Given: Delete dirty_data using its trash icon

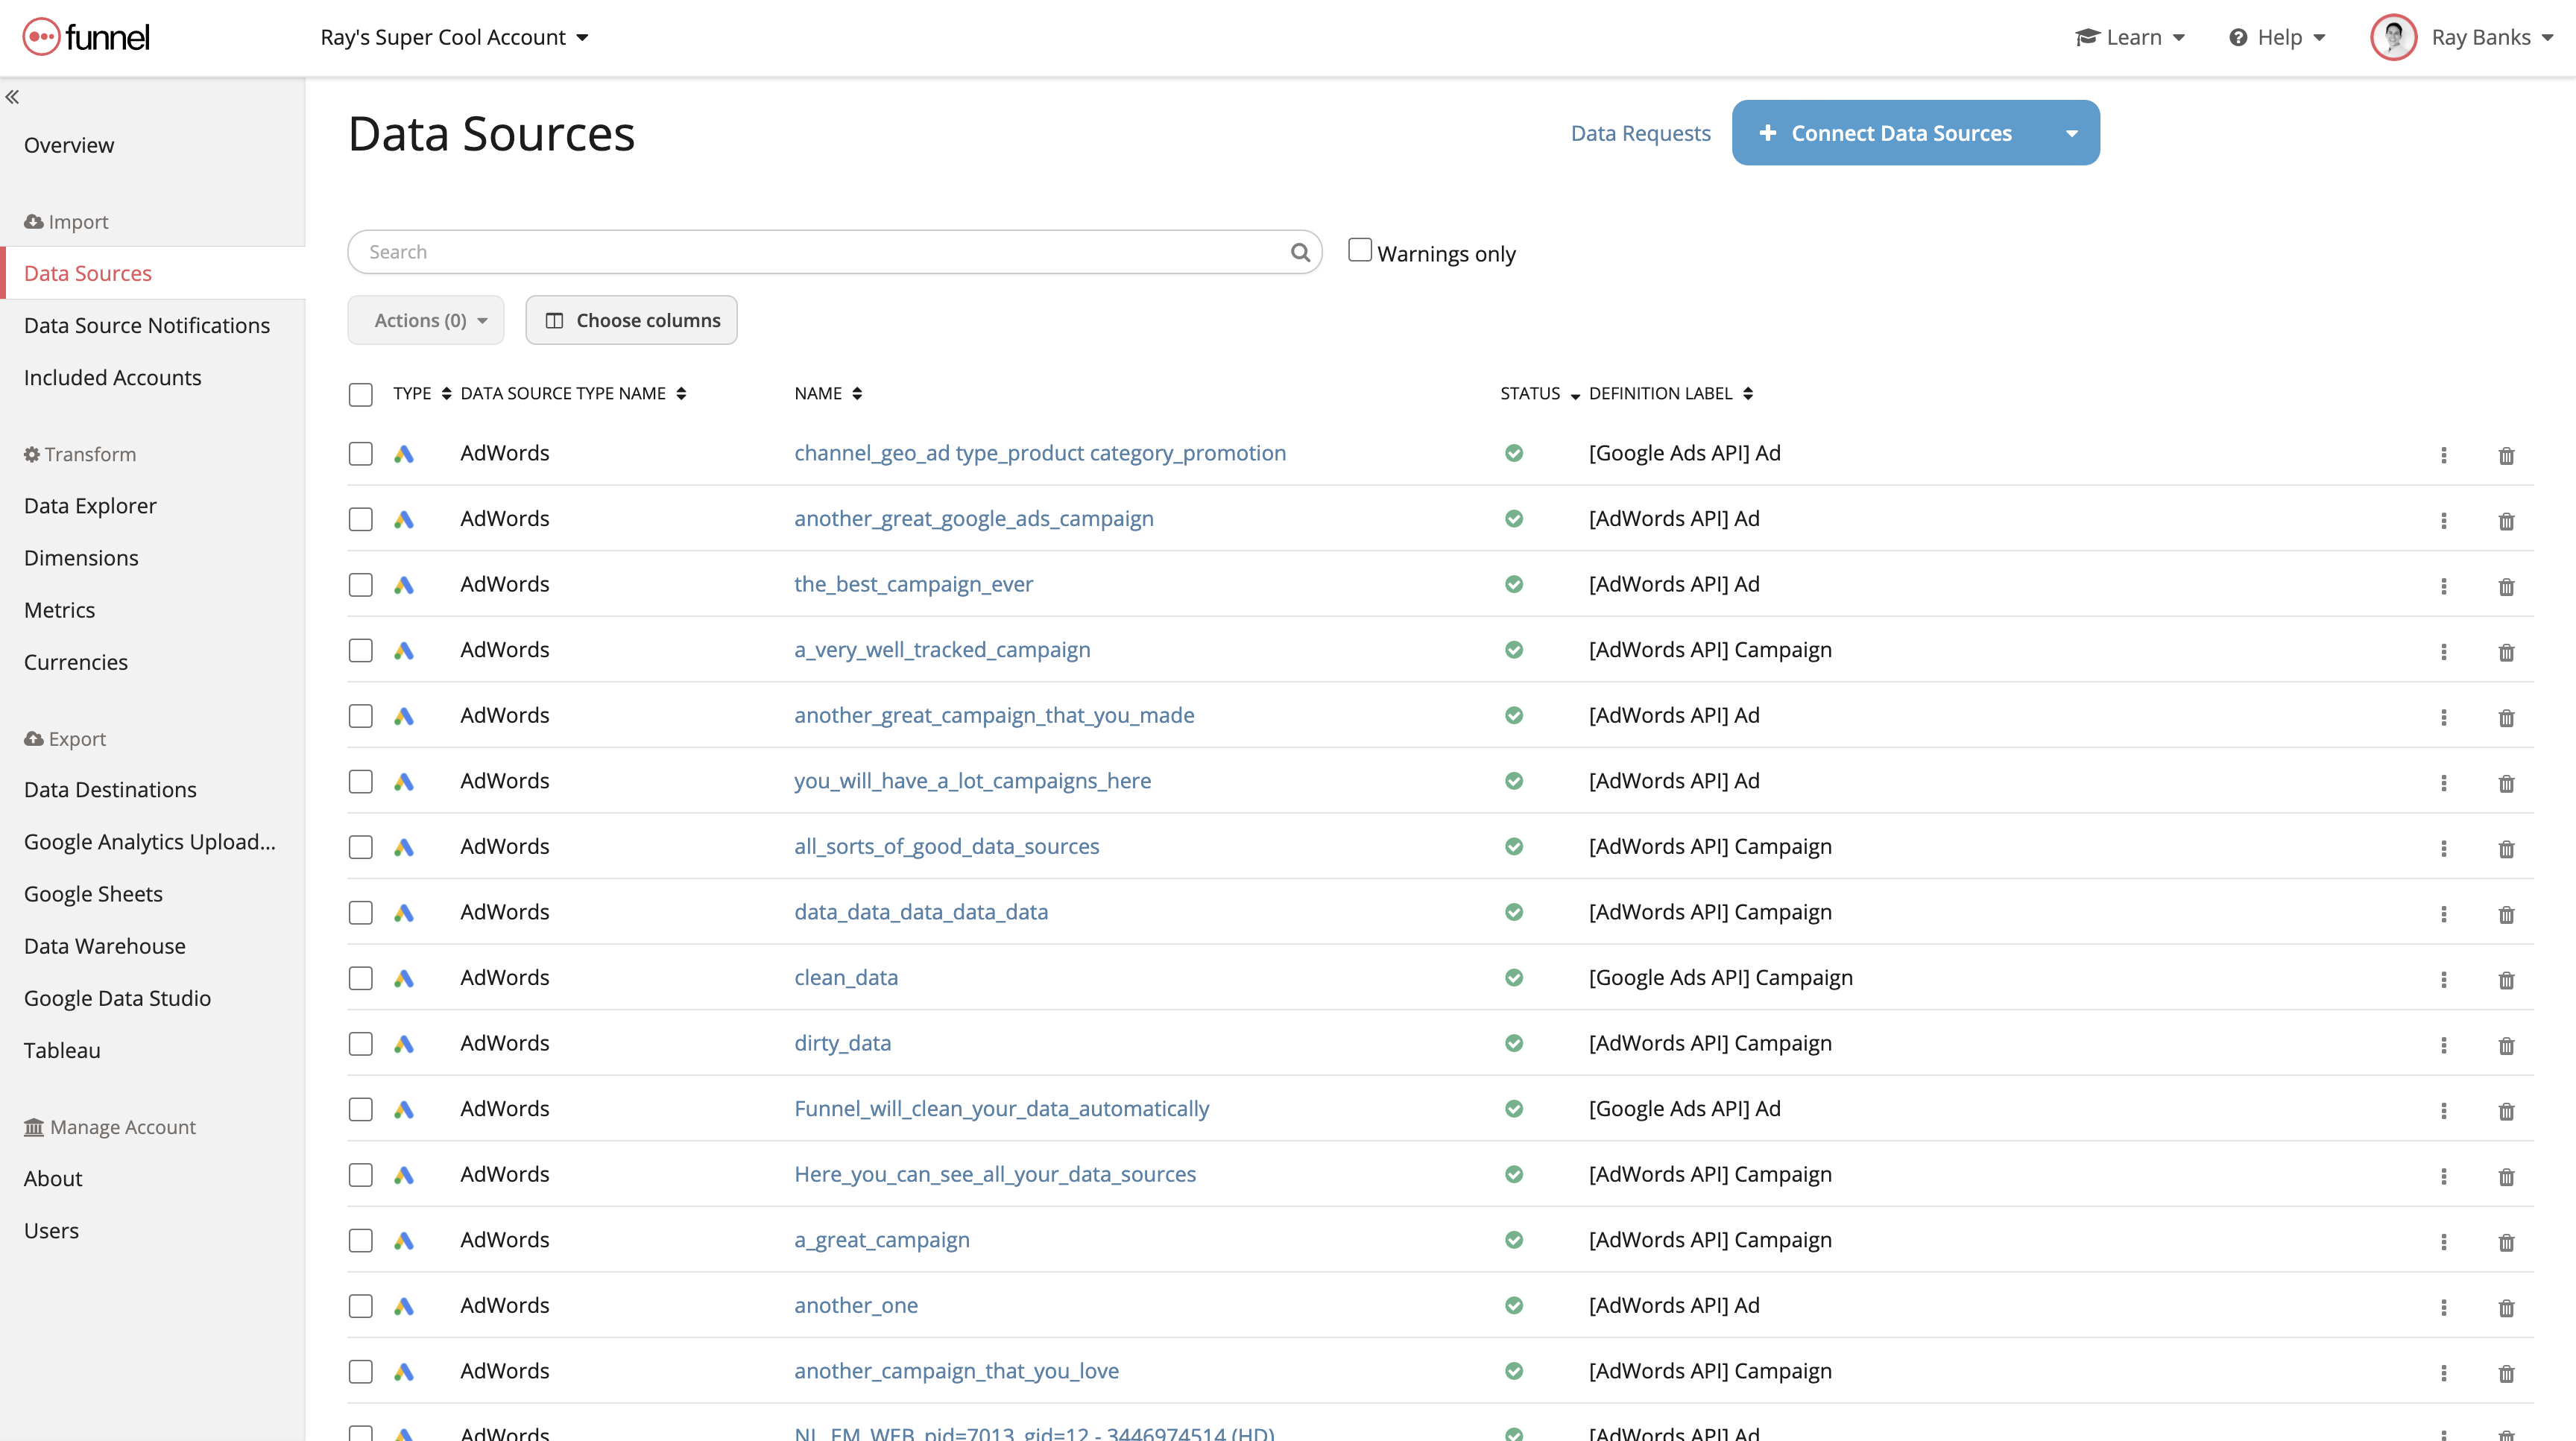Looking at the screenshot, I should [x=2507, y=1045].
